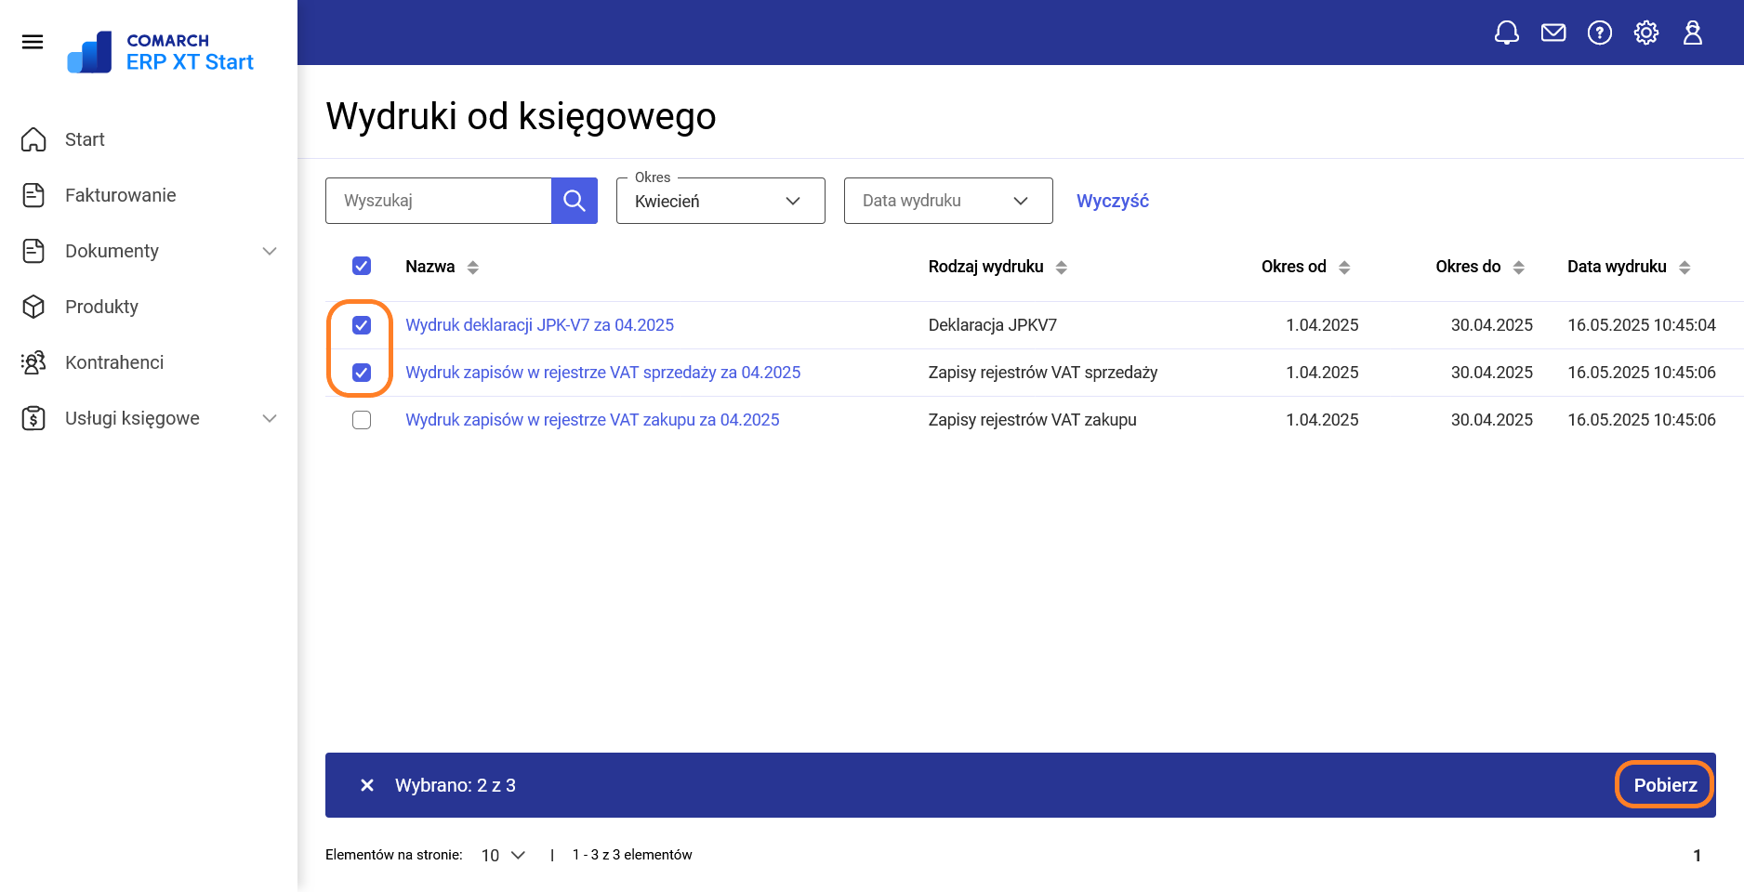Open the Okres dropdown showing Kwiecień
Image resolution: width=1744 pixels, height=892 pixels.
[720, 201]
